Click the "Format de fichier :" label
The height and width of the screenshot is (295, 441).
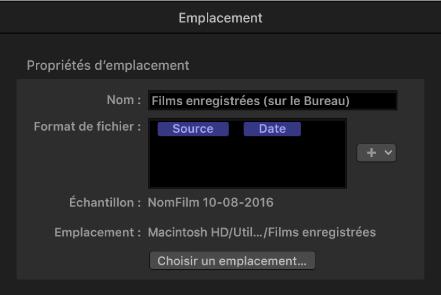pyautogui.click(x=87, y=127)
